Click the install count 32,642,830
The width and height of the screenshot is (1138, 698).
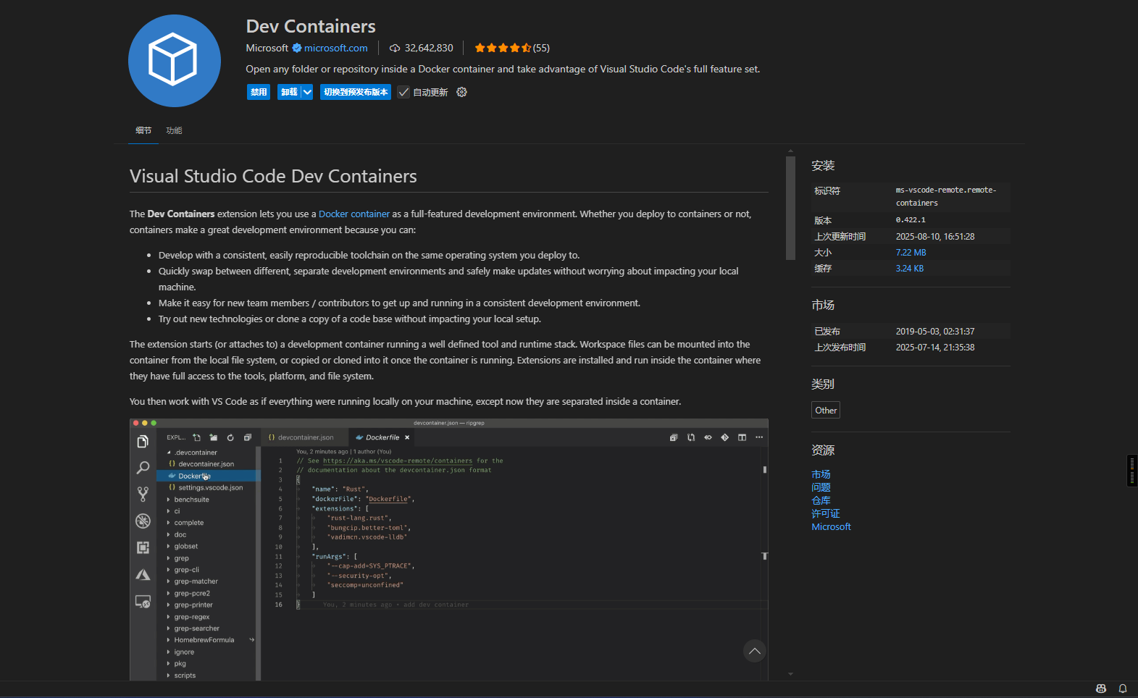pos(429,49)
